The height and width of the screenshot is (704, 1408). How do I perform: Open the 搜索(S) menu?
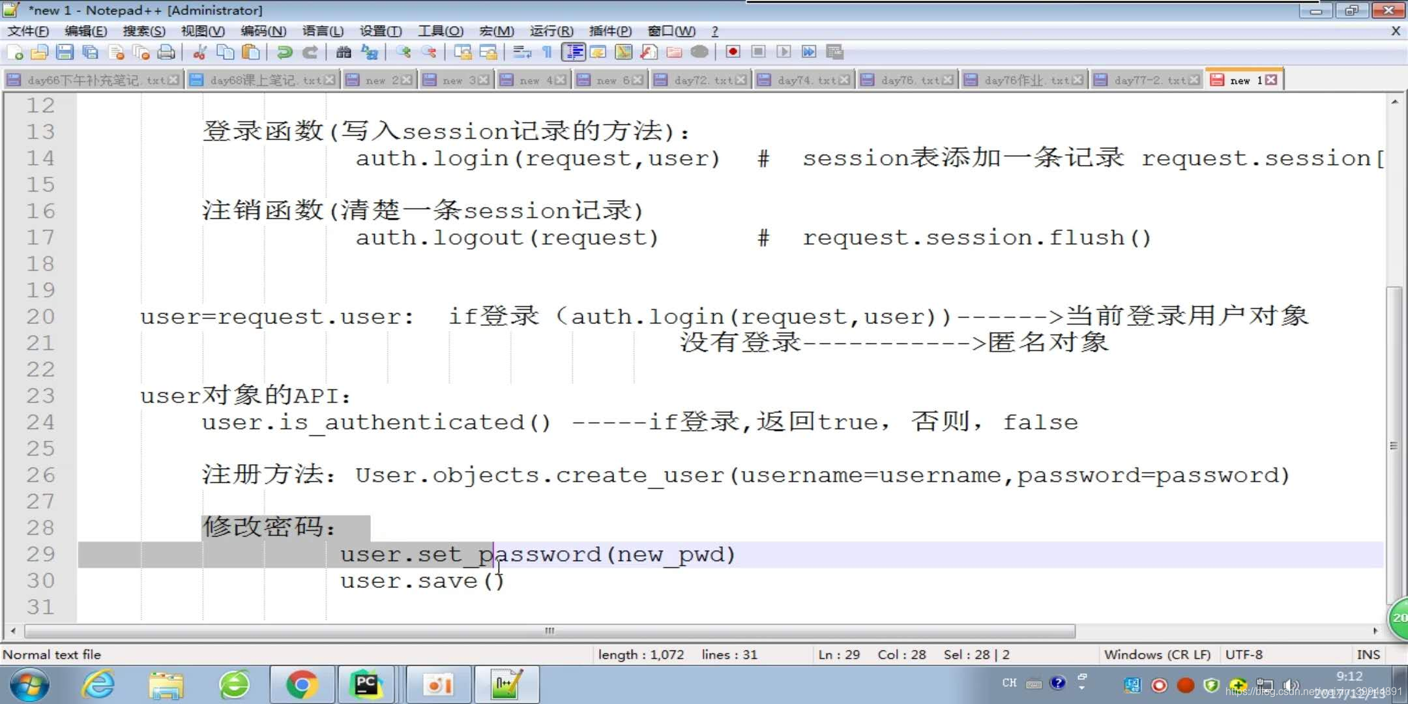144,31
